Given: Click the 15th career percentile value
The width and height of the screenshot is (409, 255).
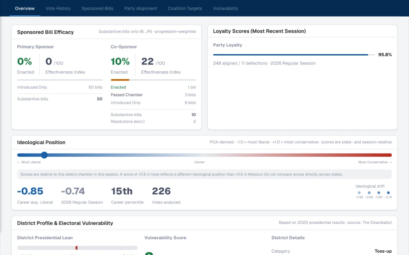Looking at the screenshot, I should click(x=122, y=191).
